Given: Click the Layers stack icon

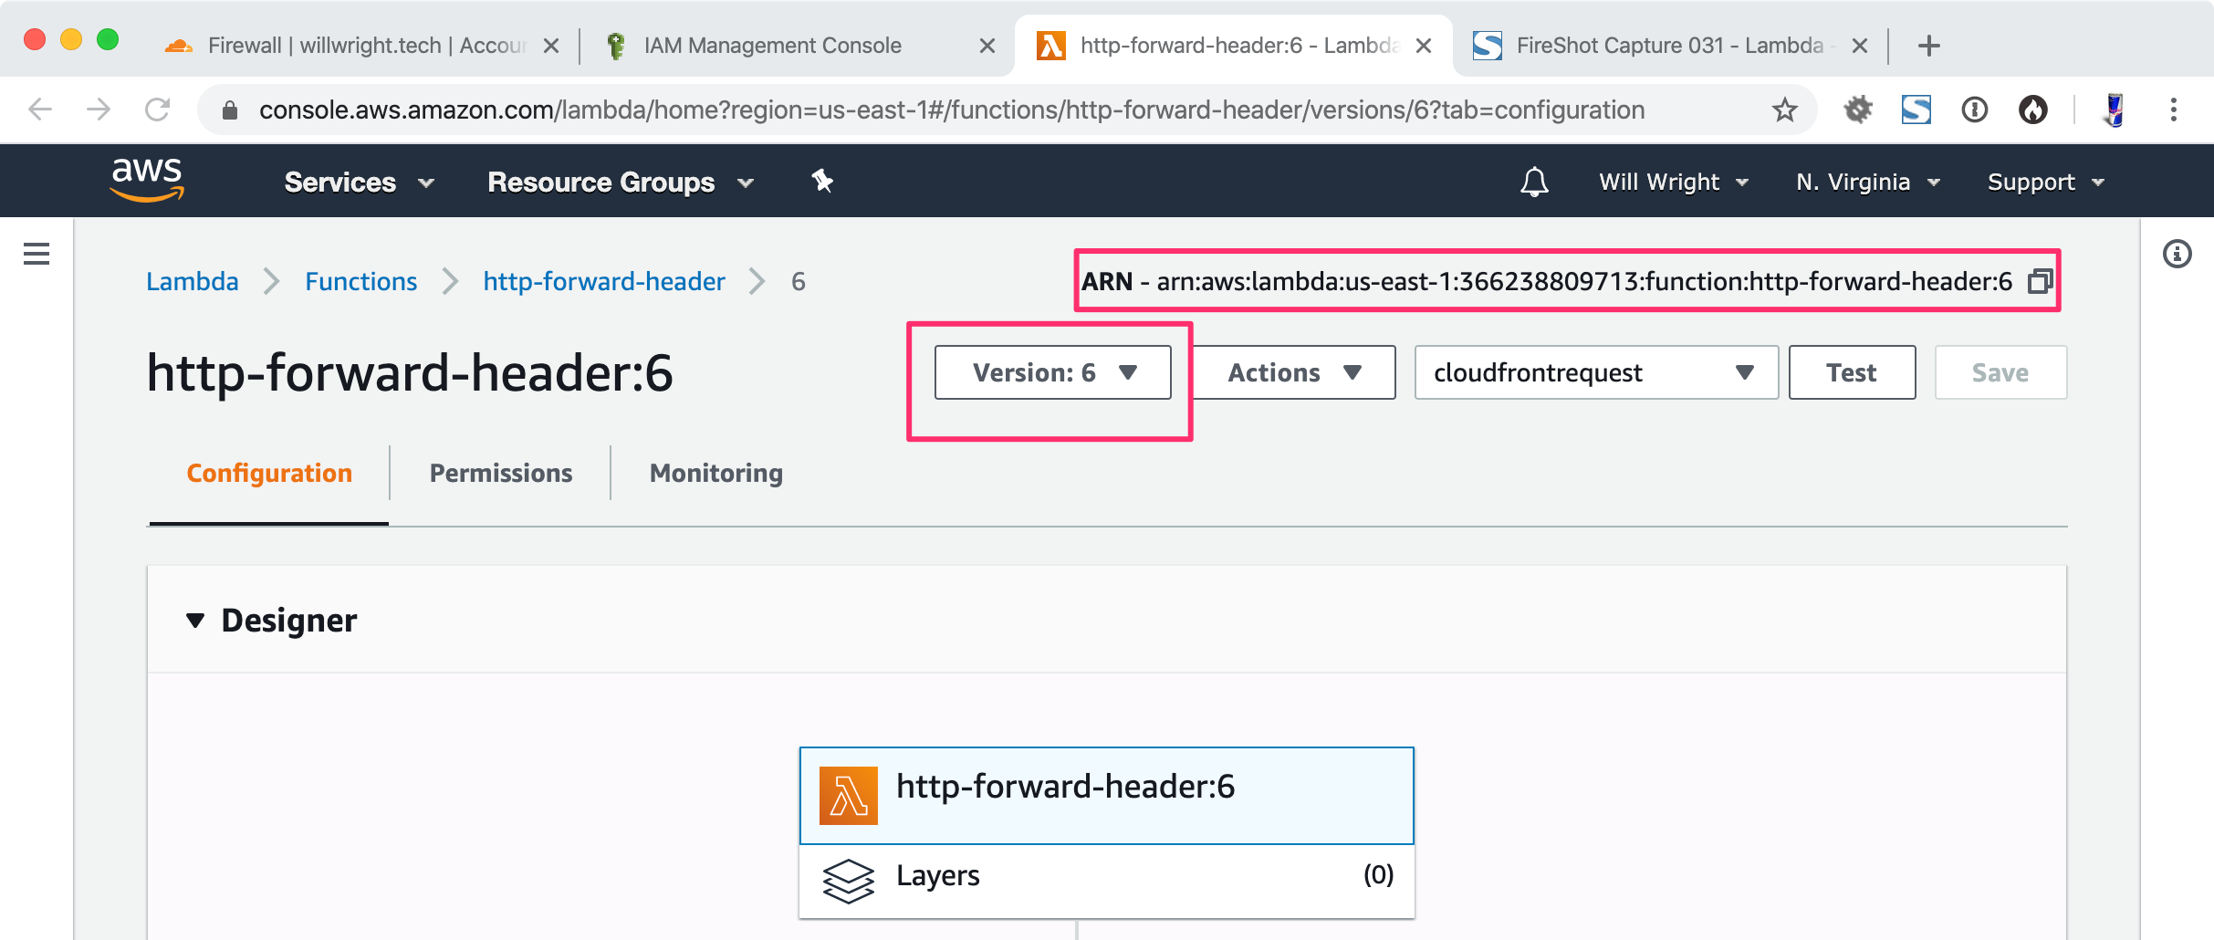Looking at the screenshot, I should pos(848,881).
